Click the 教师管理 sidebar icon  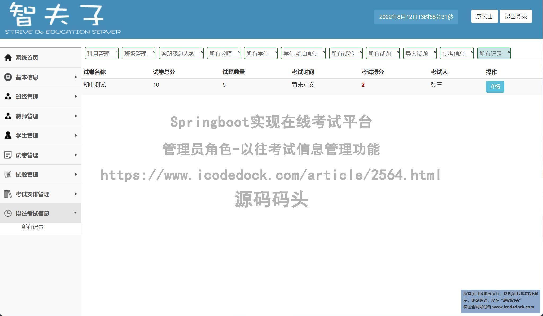[x=8, y=116]
